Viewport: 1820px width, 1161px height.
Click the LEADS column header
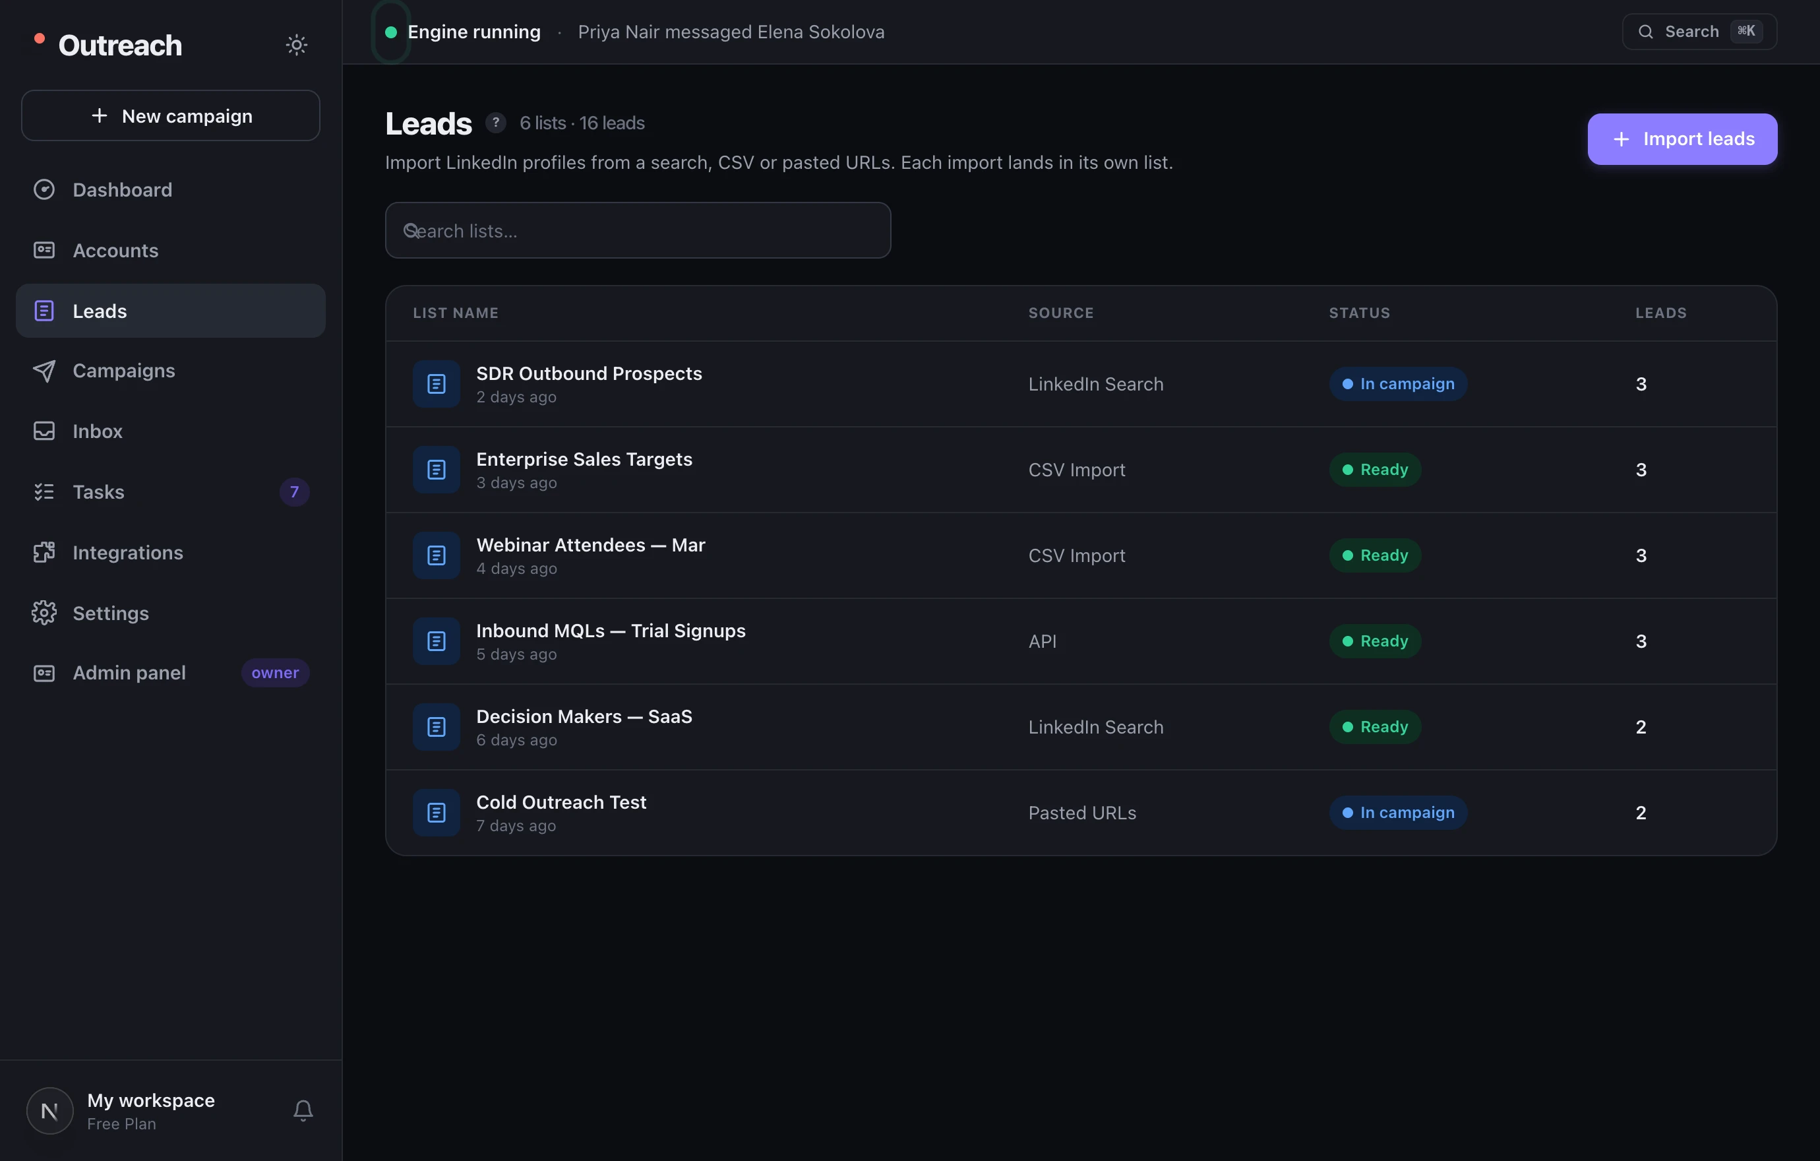coord(1660,313)
